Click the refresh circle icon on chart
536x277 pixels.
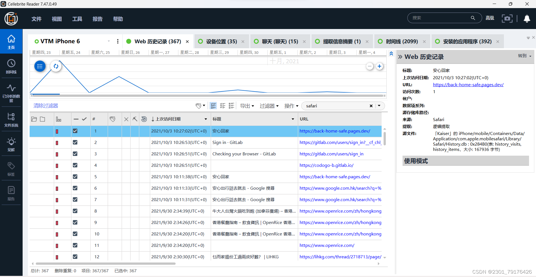point(56,66)
